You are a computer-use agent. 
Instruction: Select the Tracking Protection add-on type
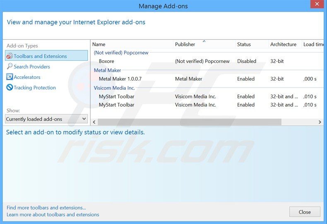(35, 88)
